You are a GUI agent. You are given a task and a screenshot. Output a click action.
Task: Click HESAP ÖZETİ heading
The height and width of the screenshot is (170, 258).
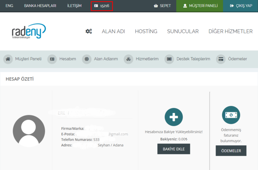coord(19,79)
